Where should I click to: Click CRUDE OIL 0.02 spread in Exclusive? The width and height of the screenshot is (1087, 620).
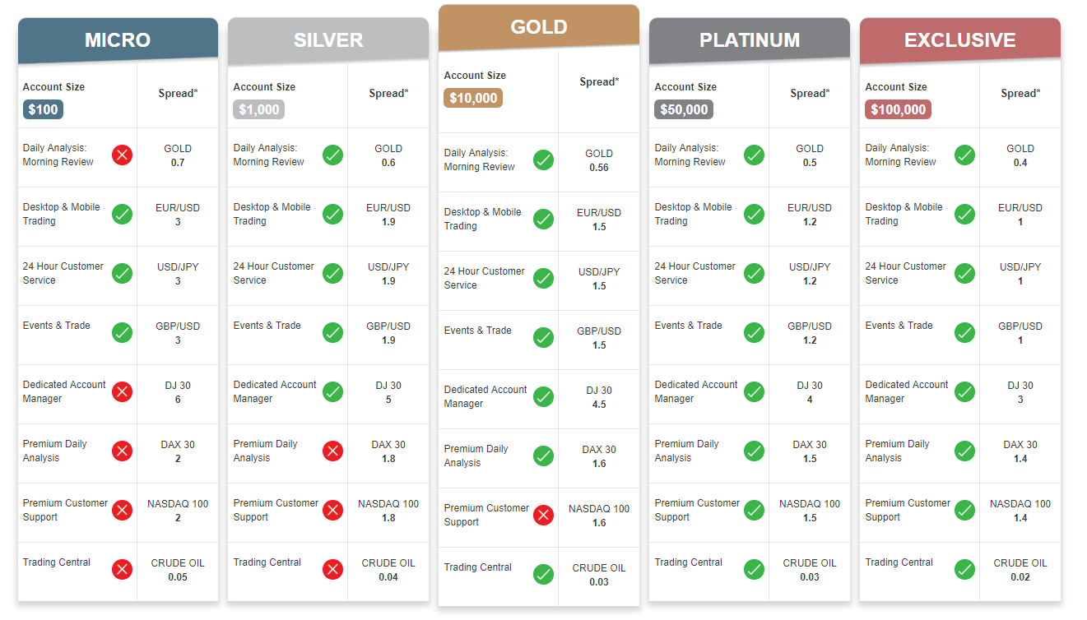coord(1020,570)
